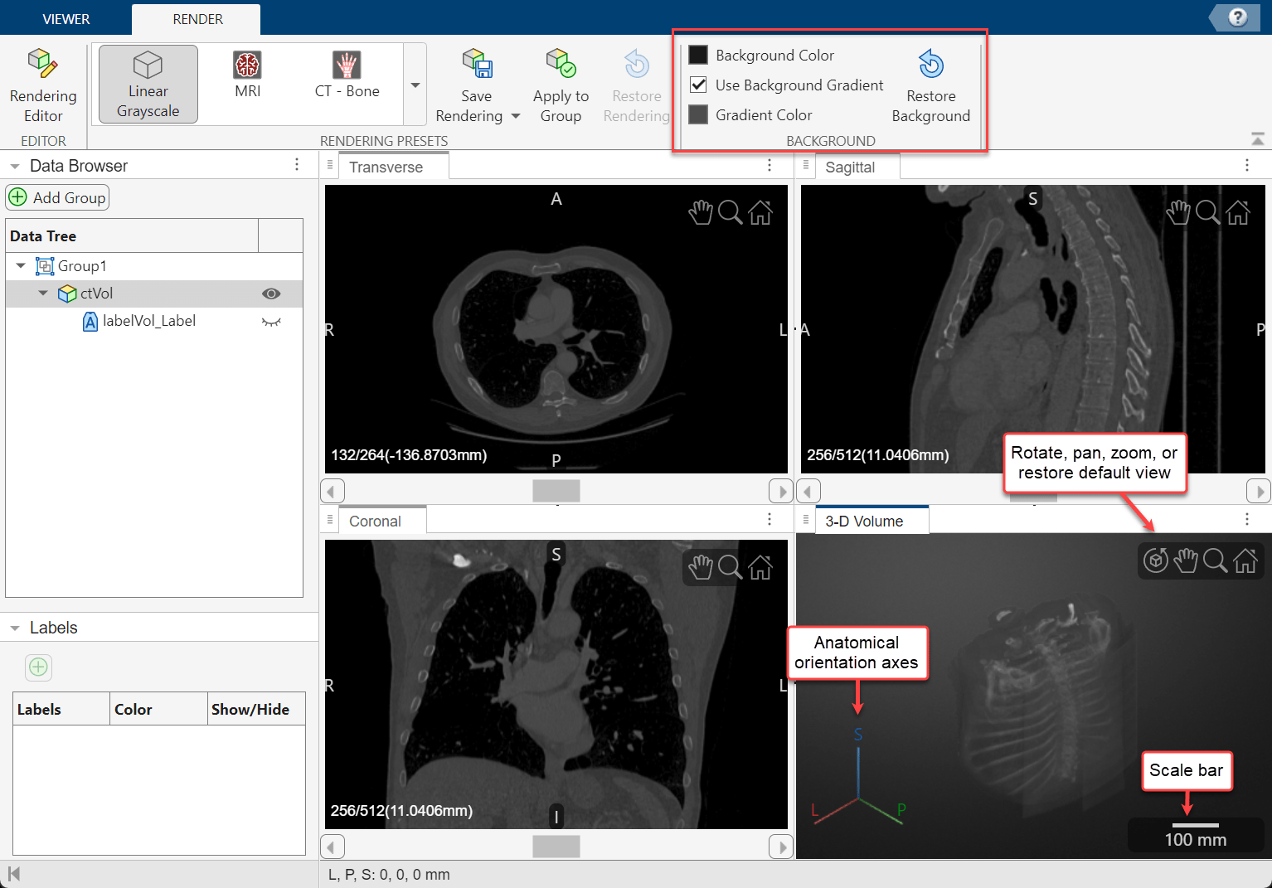Hide the ctVol volume with its eye toggle
The height and width of the screenshot is (888, 1272).
pos(271,294)
